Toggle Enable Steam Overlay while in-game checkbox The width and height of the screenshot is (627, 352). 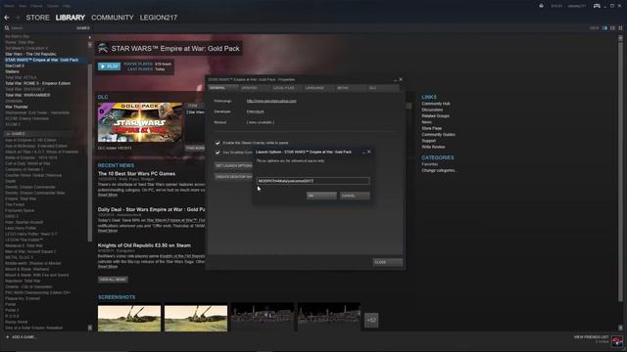click(217, 143)
